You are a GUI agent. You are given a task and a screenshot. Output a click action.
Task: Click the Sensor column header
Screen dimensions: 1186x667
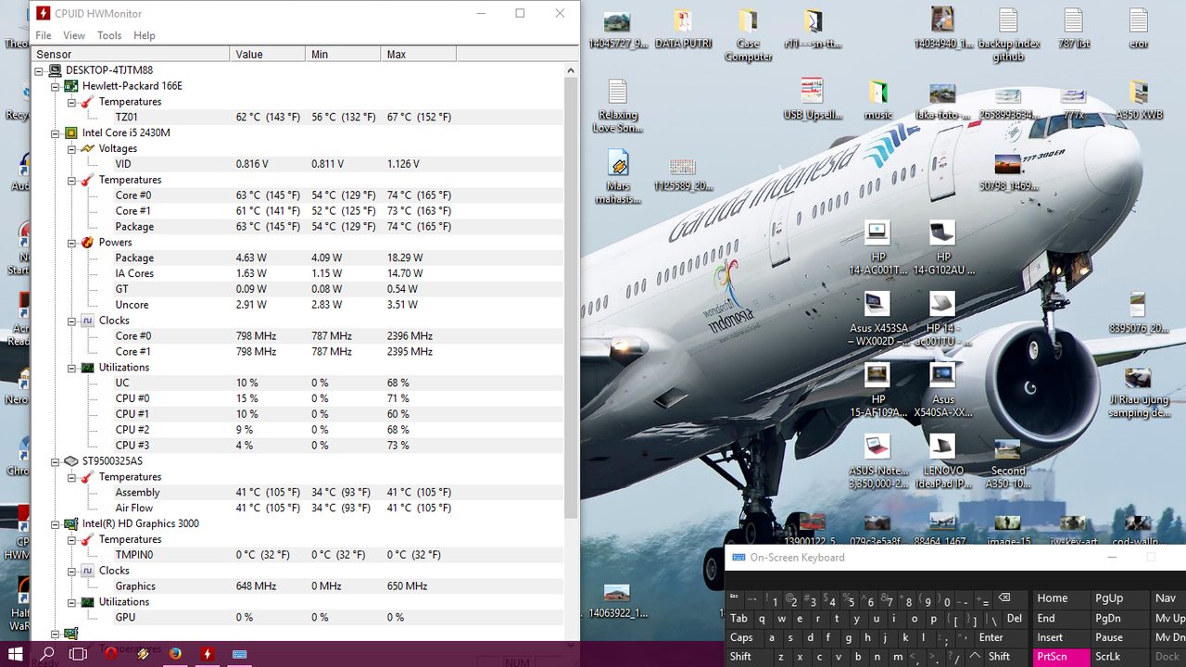pos(131,55)
